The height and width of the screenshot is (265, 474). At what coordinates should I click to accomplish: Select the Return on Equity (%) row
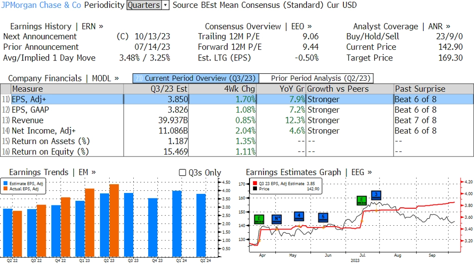(x=237, y=151)
